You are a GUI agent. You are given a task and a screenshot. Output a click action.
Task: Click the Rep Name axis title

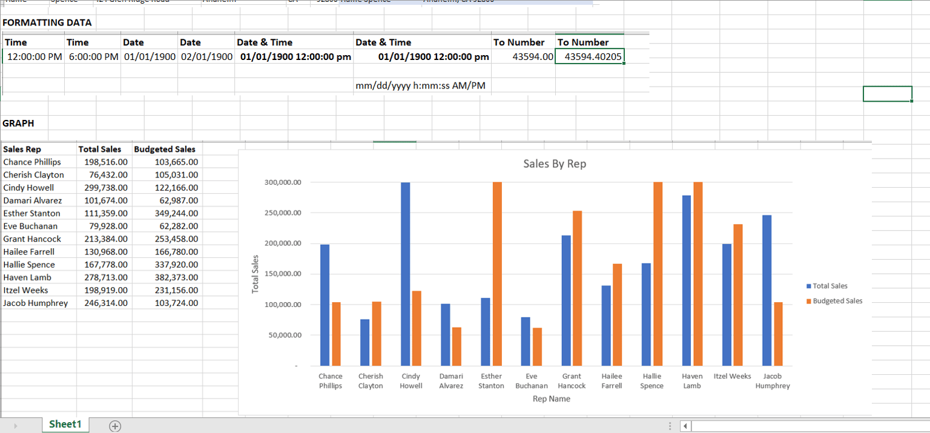[x=552, y=398]
